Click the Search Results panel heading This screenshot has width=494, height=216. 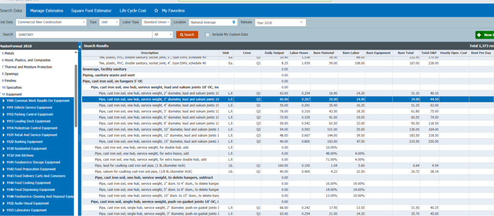[96, 46]
